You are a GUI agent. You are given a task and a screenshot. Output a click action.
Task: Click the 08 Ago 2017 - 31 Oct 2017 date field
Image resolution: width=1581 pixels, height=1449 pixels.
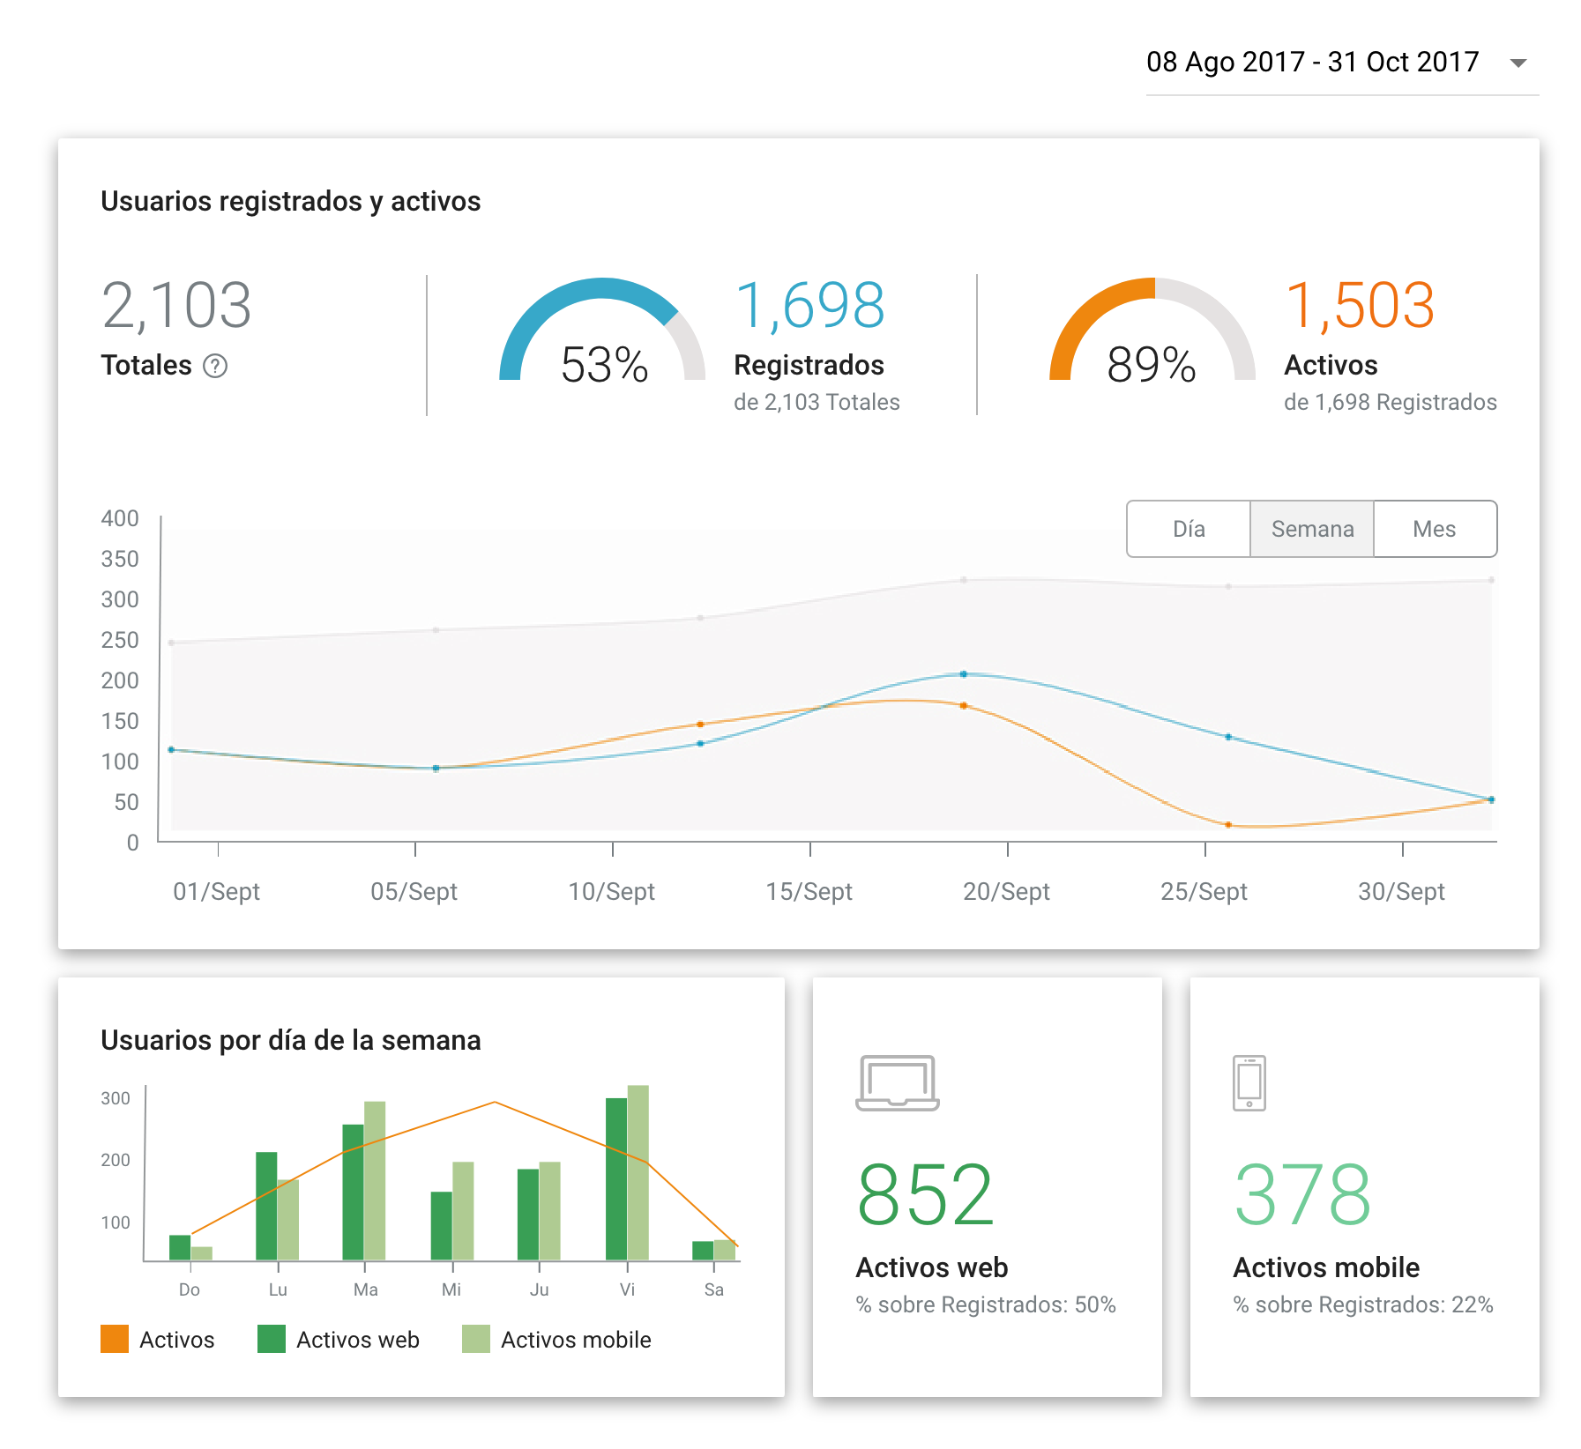(1312, 63)
